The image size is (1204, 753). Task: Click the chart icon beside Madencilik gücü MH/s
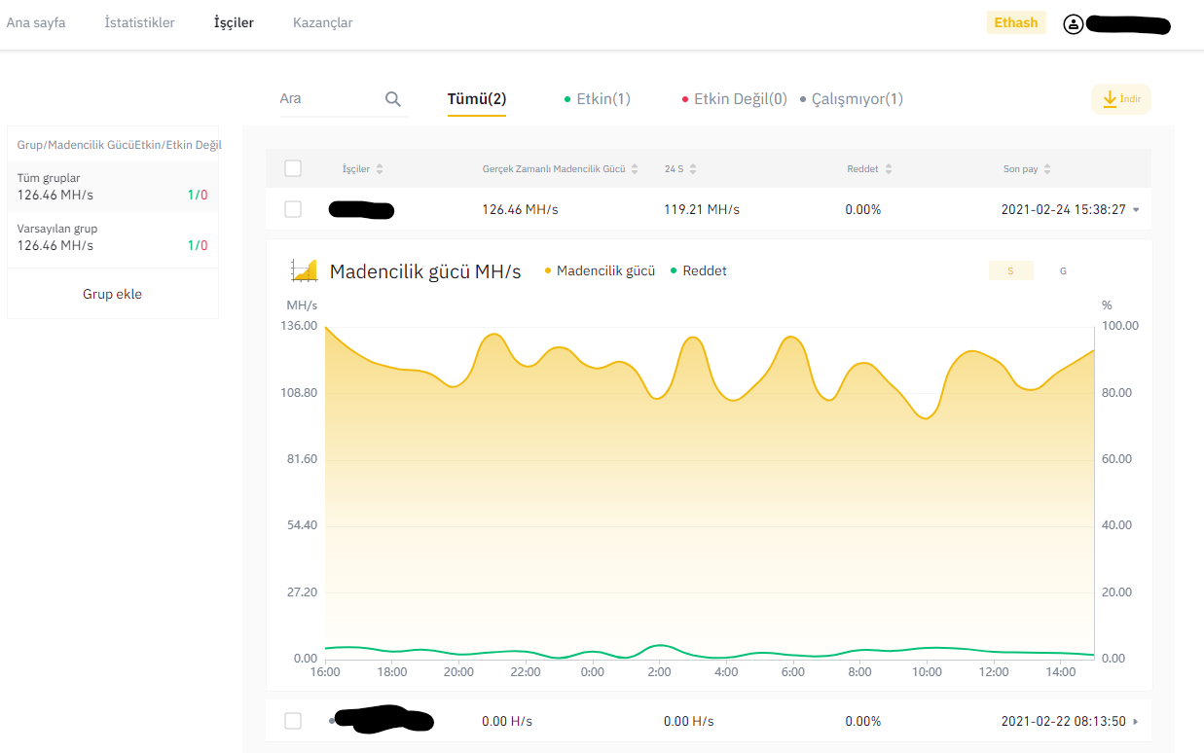[x=305, y=270]
